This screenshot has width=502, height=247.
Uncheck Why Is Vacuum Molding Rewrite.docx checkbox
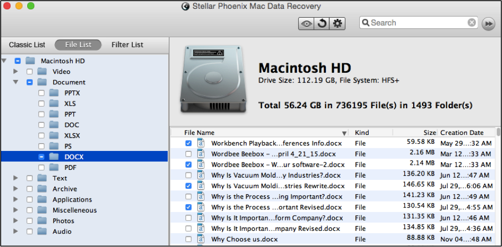[189, 186]
